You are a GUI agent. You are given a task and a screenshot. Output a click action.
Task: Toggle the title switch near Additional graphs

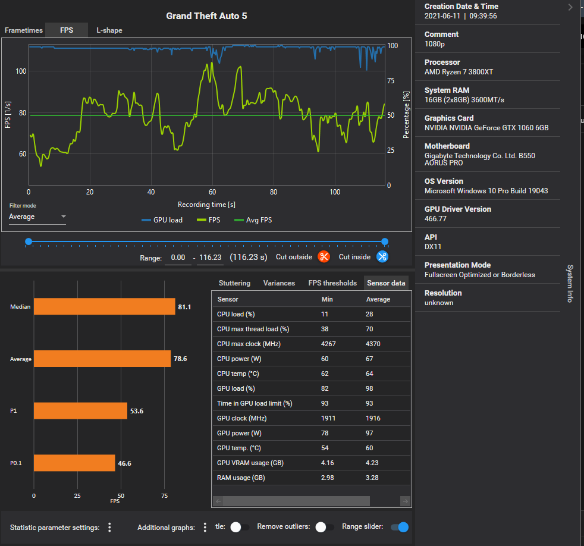pyautogui.click(x=240, y=527)
